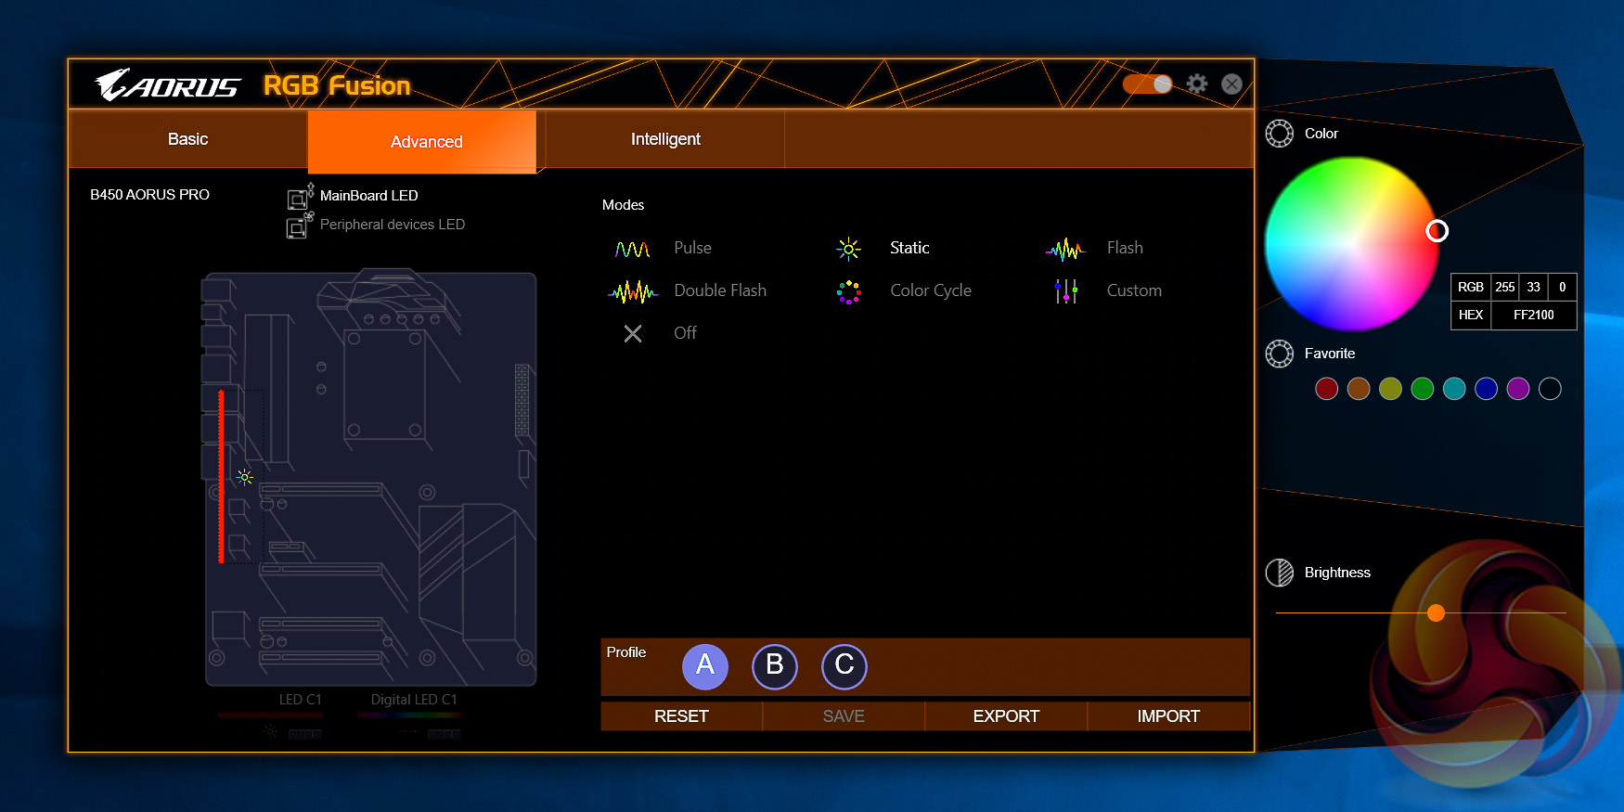Close the RGB Fusion window

click(1231, 84)
